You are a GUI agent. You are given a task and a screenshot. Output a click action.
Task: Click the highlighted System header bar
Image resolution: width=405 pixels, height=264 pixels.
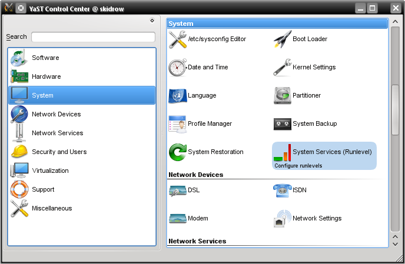(278, 24)
